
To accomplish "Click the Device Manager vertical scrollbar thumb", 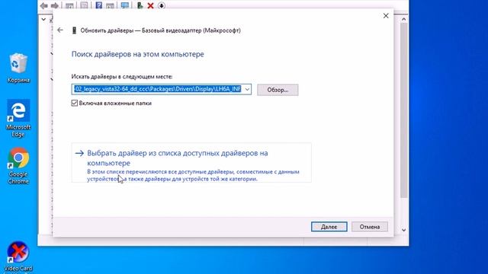I will pyautogui.click(x=403, y=110).
